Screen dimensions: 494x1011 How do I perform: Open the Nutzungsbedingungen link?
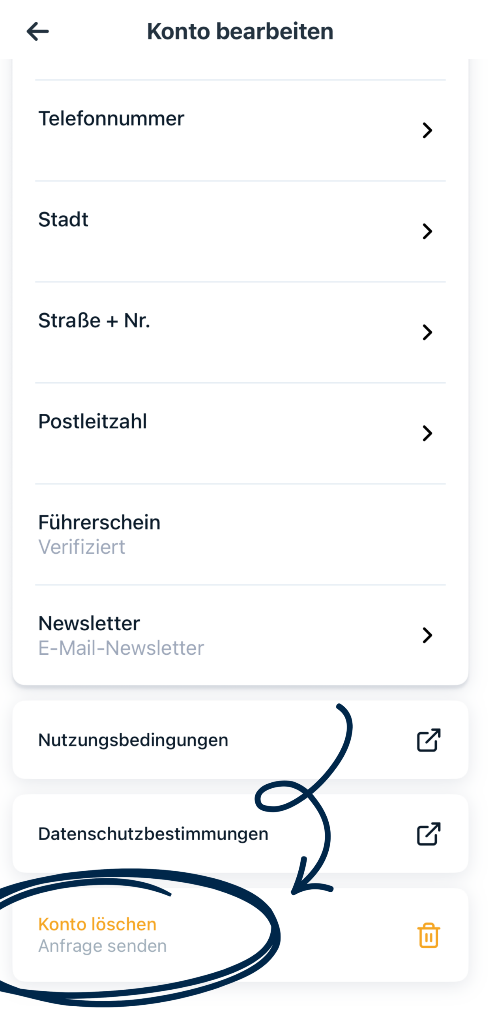point(133,740)
